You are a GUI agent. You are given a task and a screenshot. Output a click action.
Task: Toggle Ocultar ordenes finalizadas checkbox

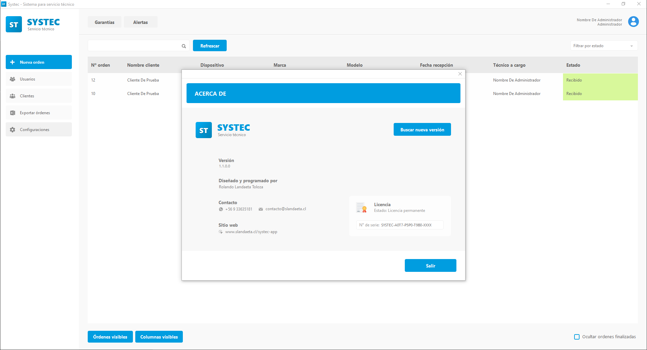coord(577,337)
